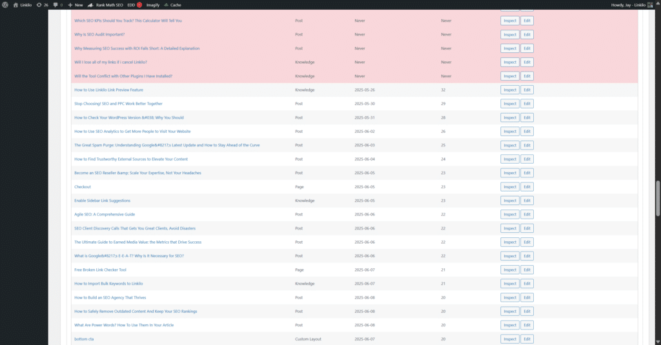
Task: Open 'Agile SEO: A Comprehensive Guide' post
Action: click(x=105, y=214)
